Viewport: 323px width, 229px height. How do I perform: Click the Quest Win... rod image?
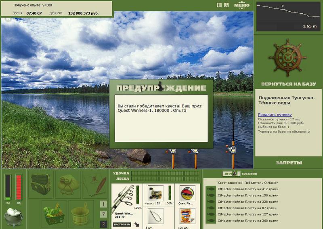pos(124,198)
